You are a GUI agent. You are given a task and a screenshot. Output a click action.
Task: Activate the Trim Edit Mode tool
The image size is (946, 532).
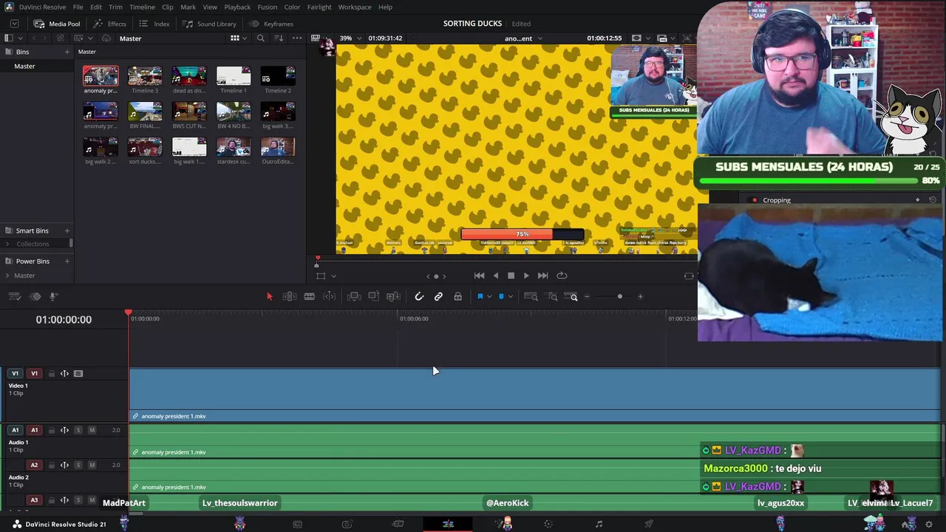tap(290, 296)
